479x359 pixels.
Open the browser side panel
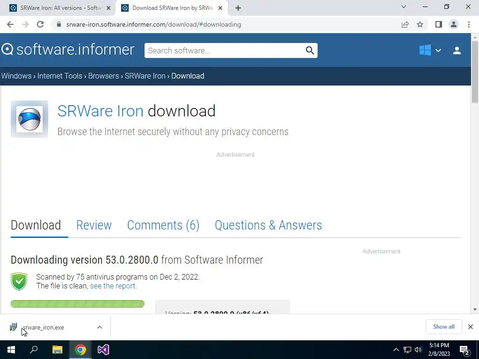[439, 24]
